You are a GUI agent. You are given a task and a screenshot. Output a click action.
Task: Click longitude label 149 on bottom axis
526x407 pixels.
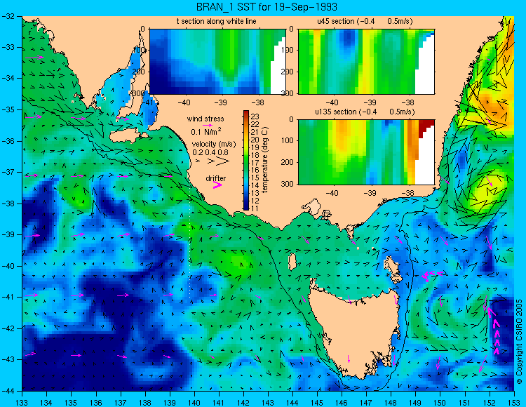416,403
